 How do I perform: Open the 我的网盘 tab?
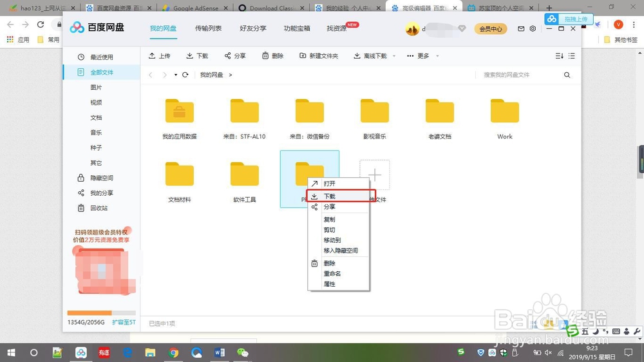coord(163,28)
